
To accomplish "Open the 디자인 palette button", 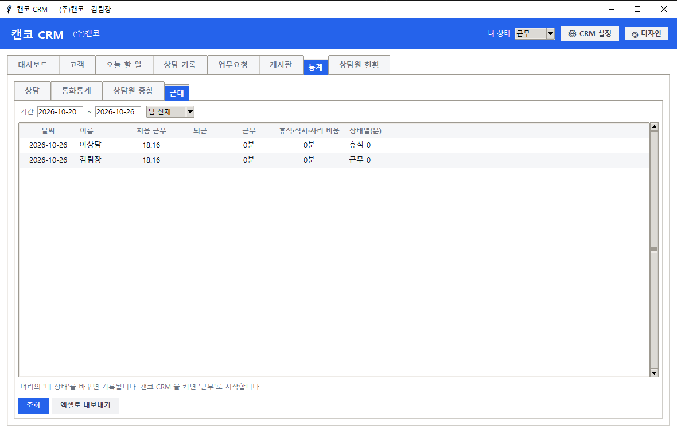I will (646, 34).
